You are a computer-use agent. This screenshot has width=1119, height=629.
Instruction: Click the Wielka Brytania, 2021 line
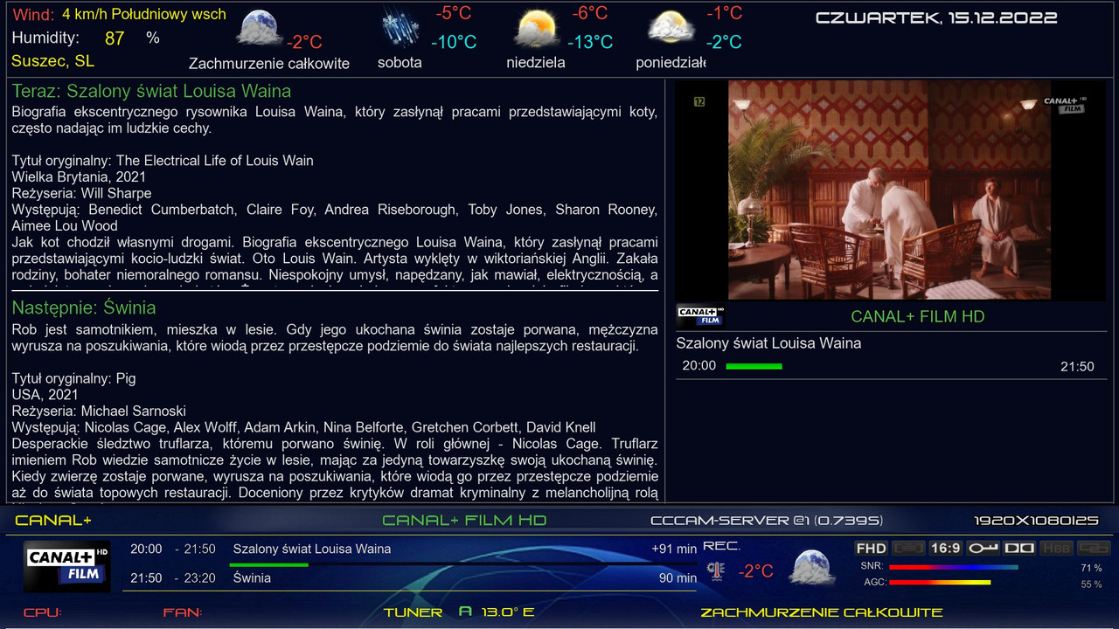79,176
